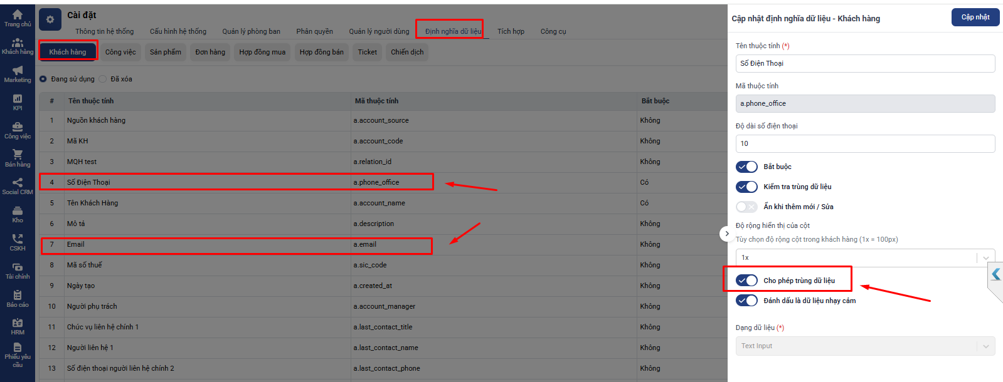Screen dimensions: 1003x382
Task: Open Marketing megaphone icon
Action: coord(18,71)
